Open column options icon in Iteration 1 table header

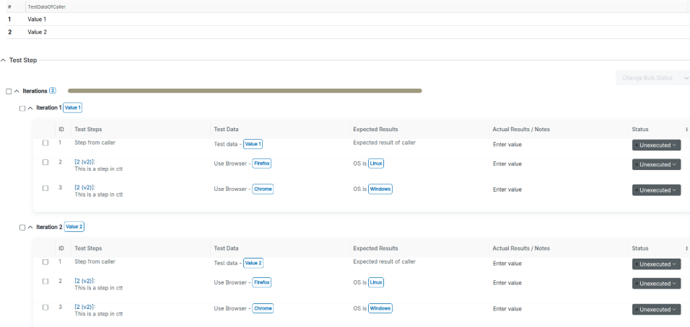point(686,129)
